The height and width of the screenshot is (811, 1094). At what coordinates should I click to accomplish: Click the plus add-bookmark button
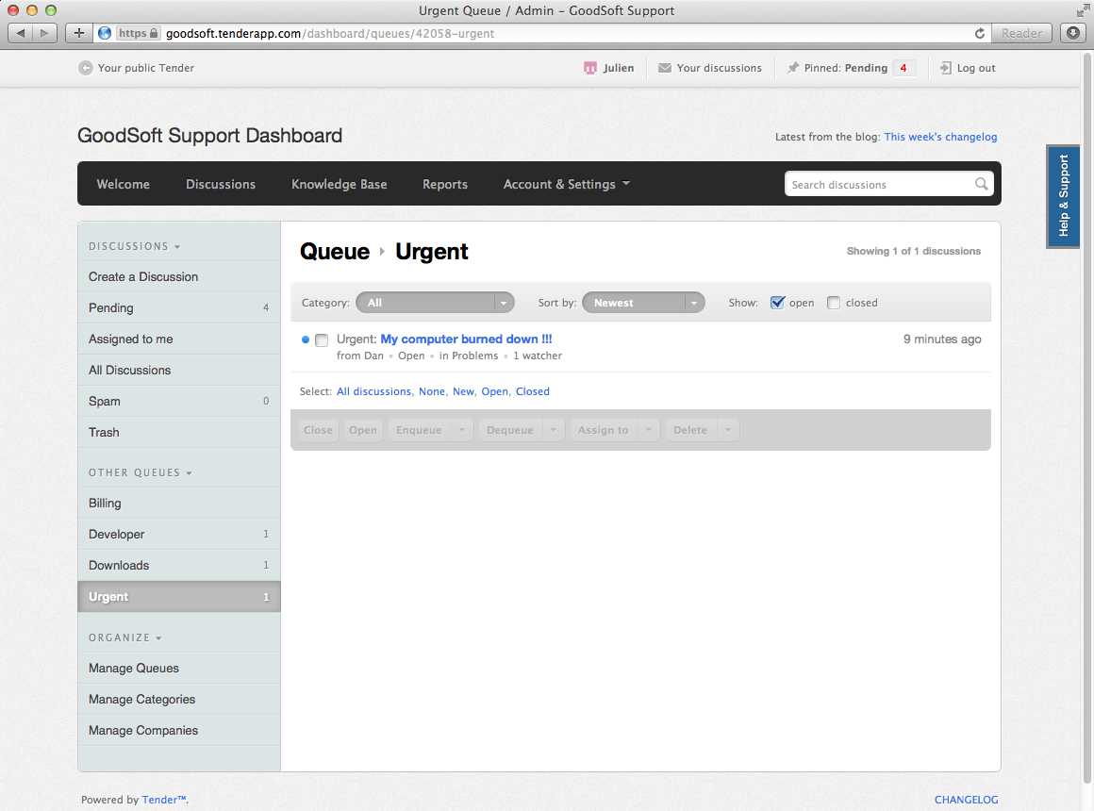pyautogui.click(x=79, y=33)
